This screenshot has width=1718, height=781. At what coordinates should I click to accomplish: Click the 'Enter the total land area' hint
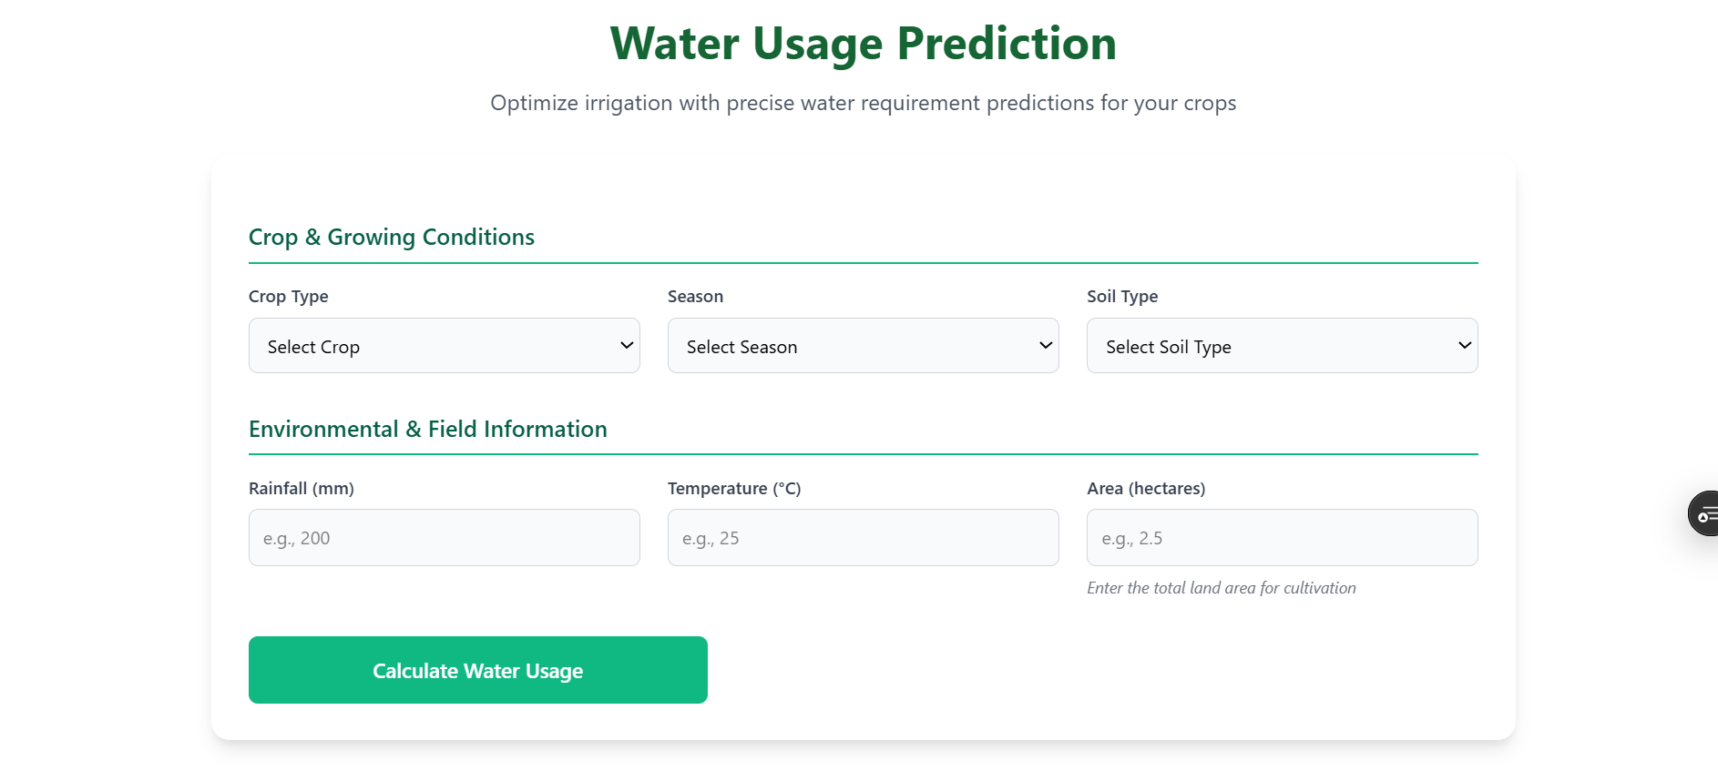tap(1221, 588)
